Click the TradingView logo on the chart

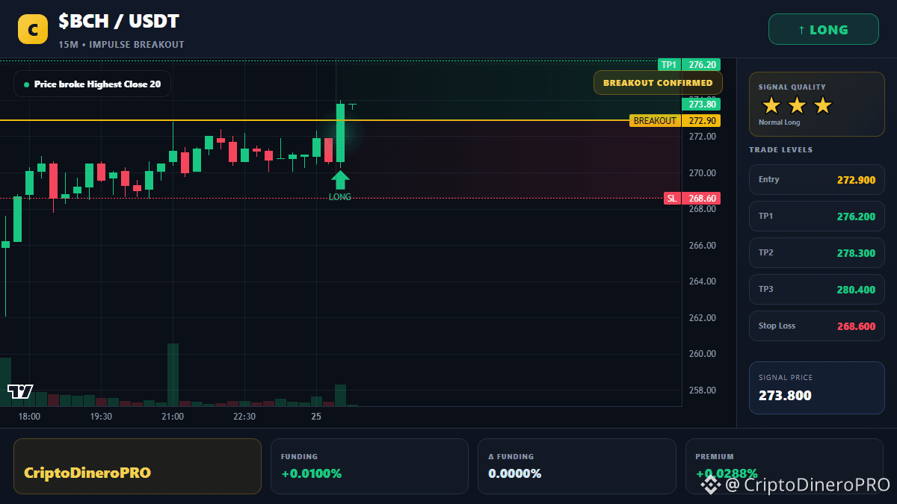coord(20,391)
